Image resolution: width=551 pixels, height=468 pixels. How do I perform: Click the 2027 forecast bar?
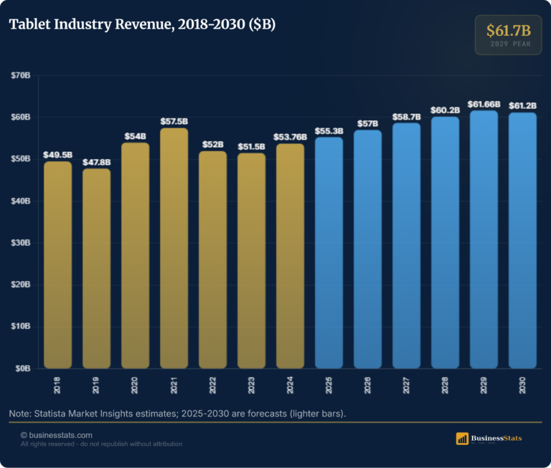tap(407, 245)
